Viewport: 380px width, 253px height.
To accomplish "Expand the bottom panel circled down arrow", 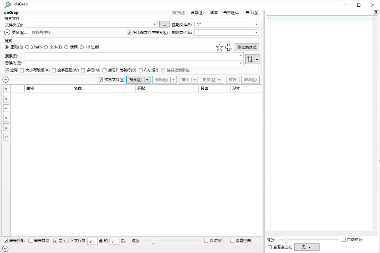I will pos(5,248).
